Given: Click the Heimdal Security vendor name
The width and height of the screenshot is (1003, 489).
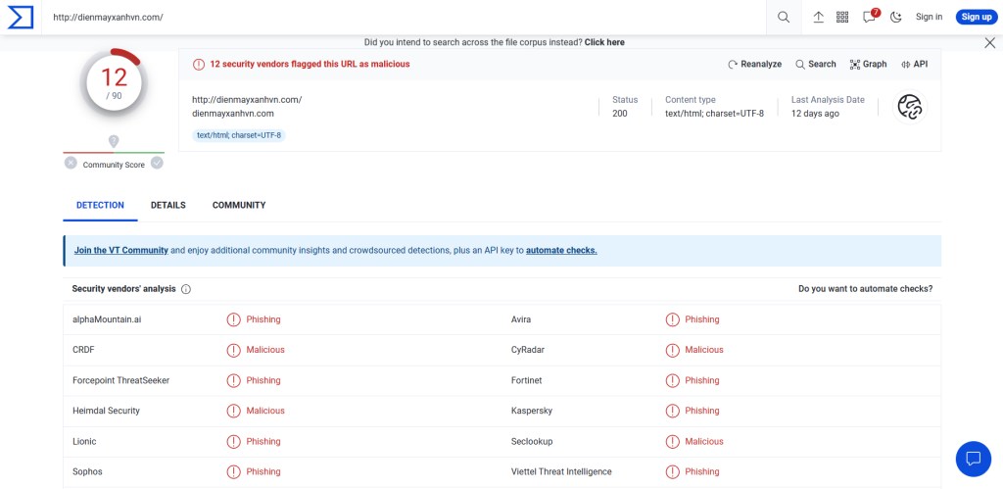Looking at the screenshot, I should pos(106,411).
